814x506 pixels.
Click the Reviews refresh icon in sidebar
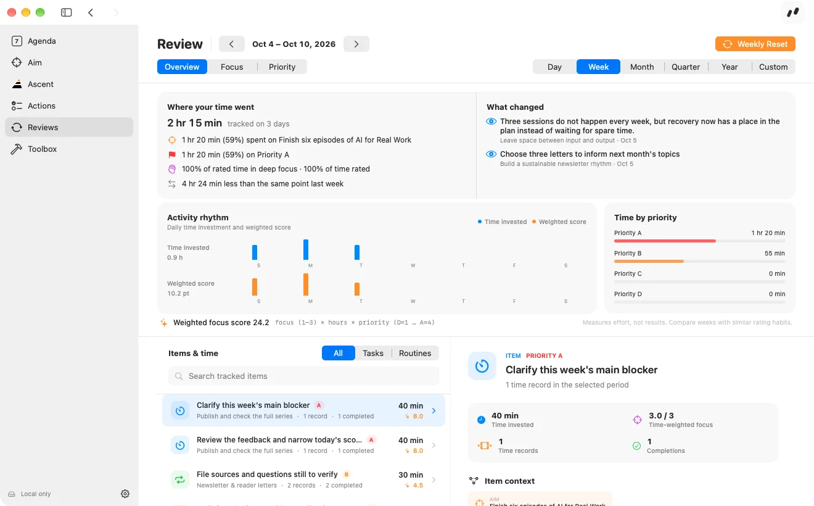click(x=17, y=127)
